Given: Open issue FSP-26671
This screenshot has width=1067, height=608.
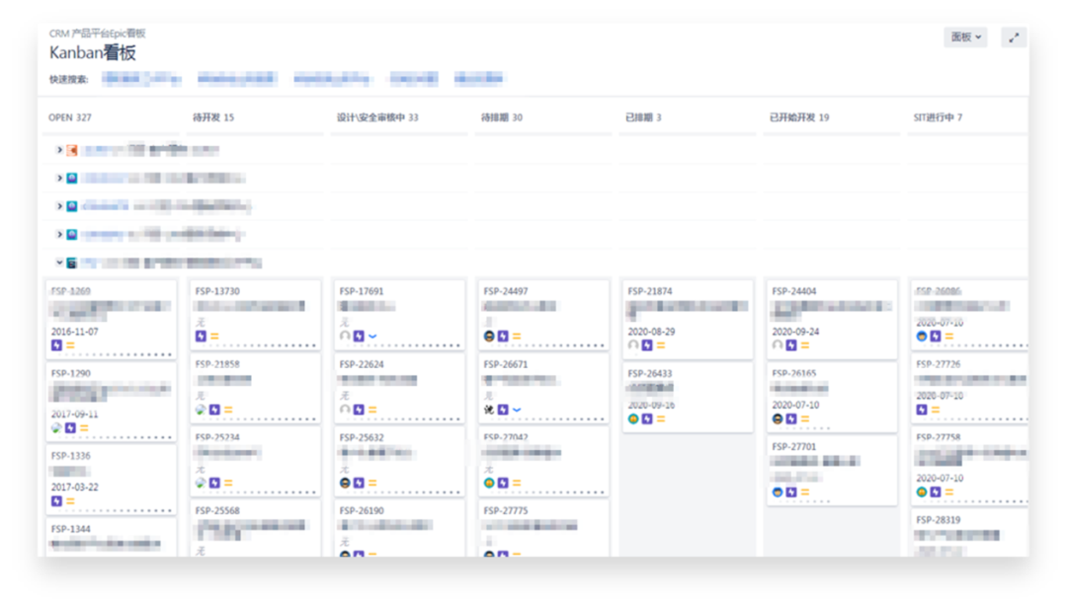Looking at the screenshot, I should pos(506,364).
